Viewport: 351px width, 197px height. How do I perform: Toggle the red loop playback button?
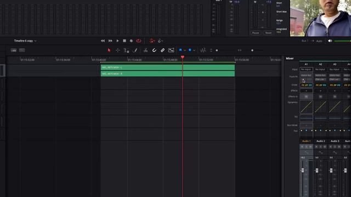139,41
